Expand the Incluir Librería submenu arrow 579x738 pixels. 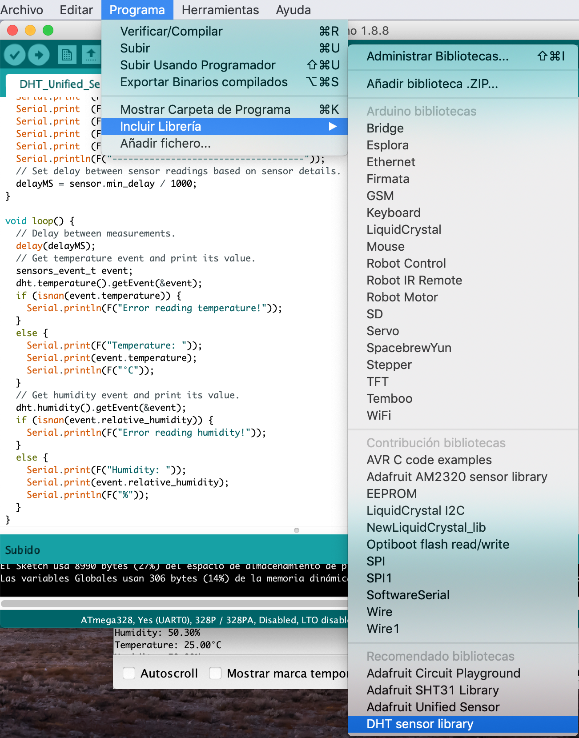(x=333, y=127)
